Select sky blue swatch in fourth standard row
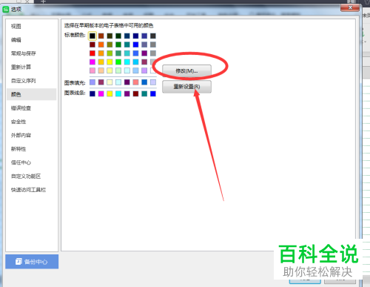 135,62
